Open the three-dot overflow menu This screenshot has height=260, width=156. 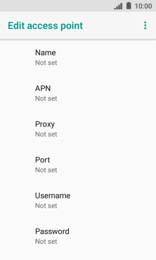(145, 26)
